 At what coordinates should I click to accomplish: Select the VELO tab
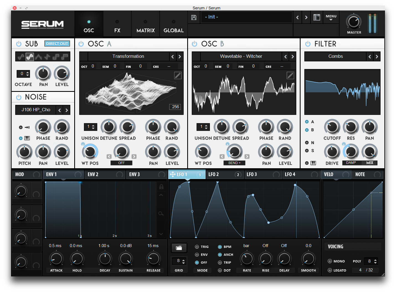(336, 175)
